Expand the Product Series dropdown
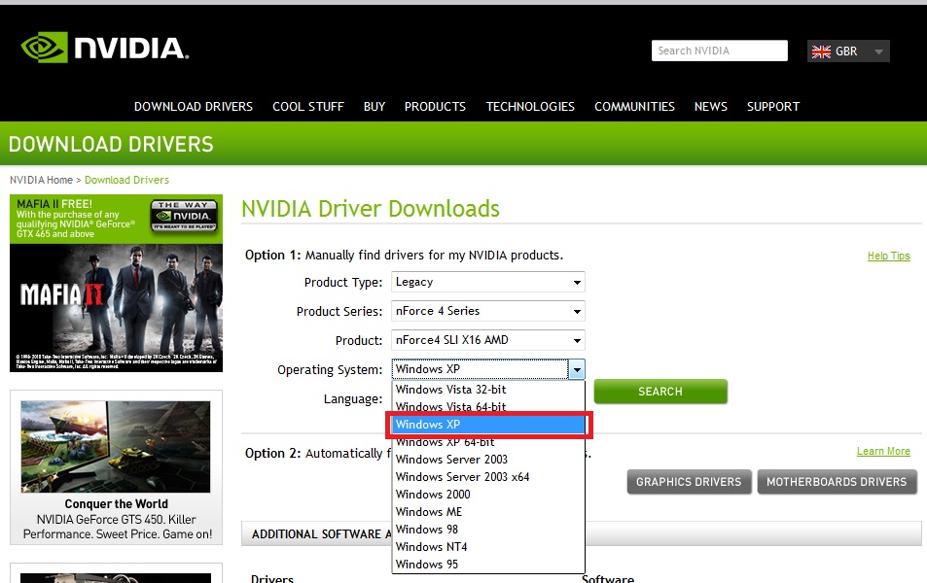The width and height of the screenshot is (927, 583). [x=487, y=311]
